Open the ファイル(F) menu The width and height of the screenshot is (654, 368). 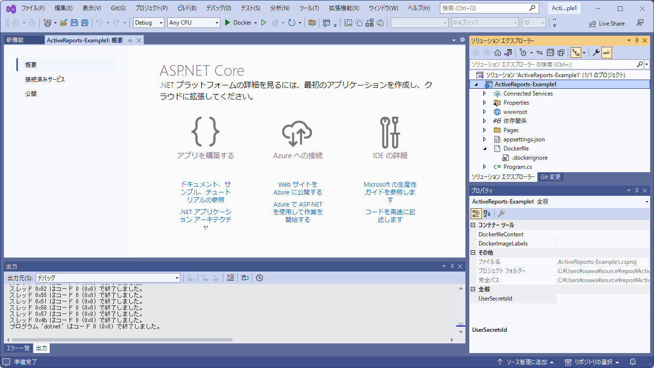coord(33,8)
